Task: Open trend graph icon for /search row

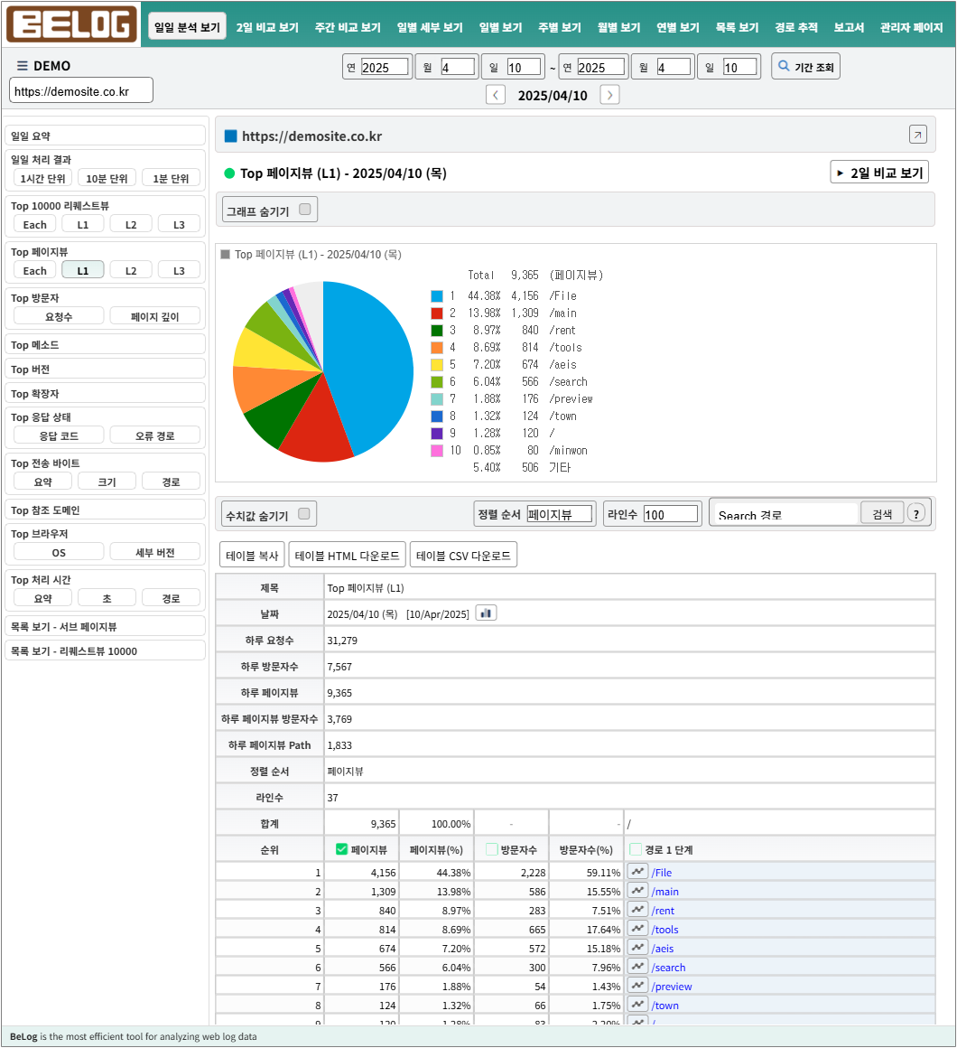Action: (x=637, y=967)
